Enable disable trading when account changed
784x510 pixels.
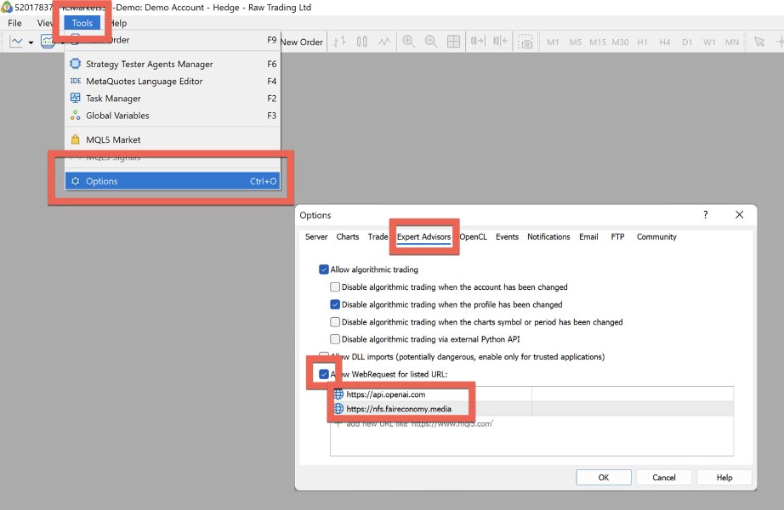[335, 287]
